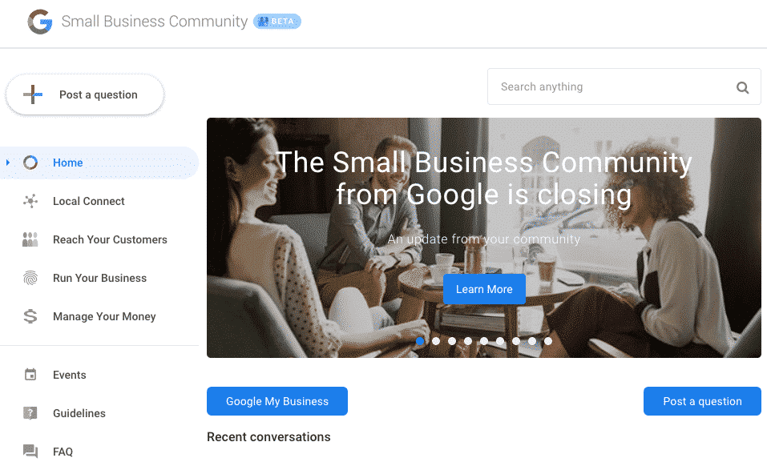The height and width of the screenshot is (466, 767).
Task: Click the FAQ chat bubble icon
Action: pos(30,452)
